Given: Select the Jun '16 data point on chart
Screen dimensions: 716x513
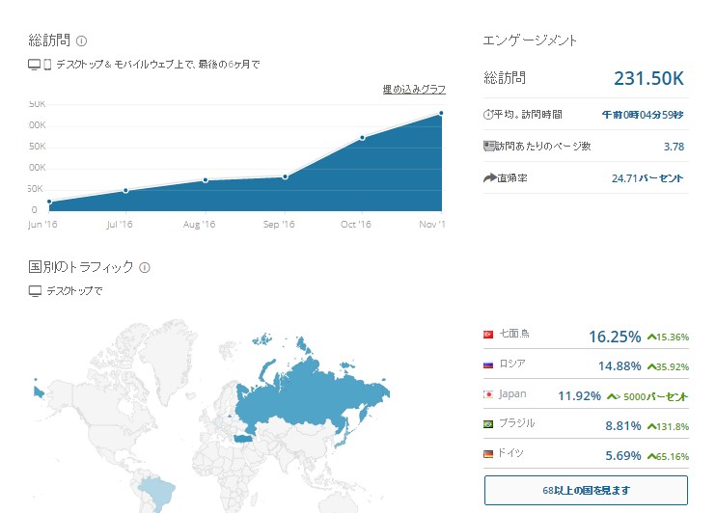Looking at the screenshot, I should click(49, 202).
